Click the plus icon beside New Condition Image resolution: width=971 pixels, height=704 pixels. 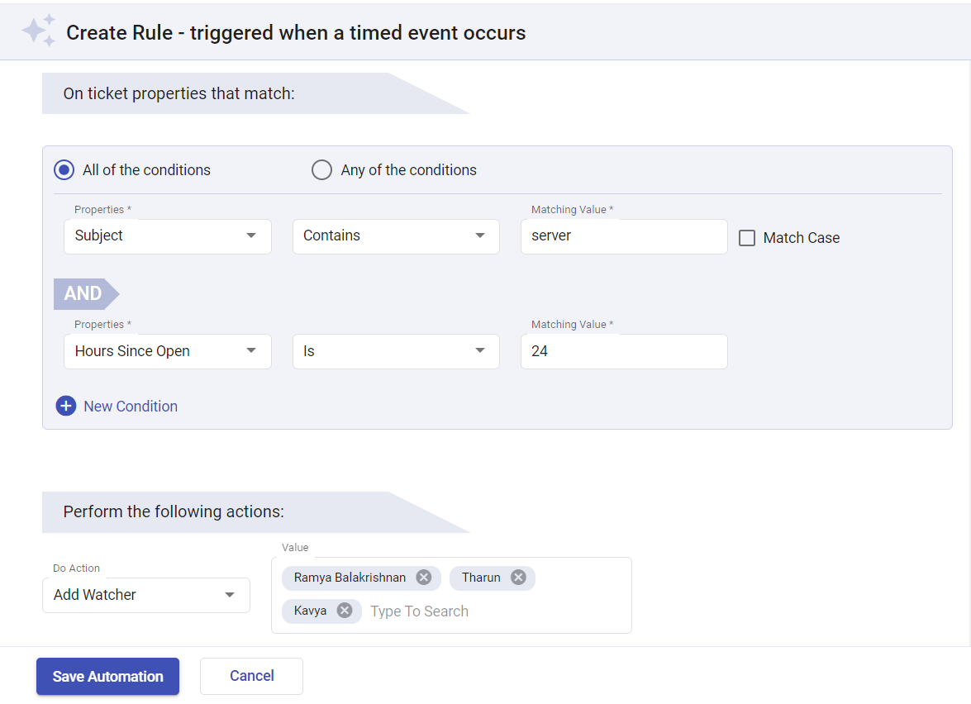pos(66,406)
